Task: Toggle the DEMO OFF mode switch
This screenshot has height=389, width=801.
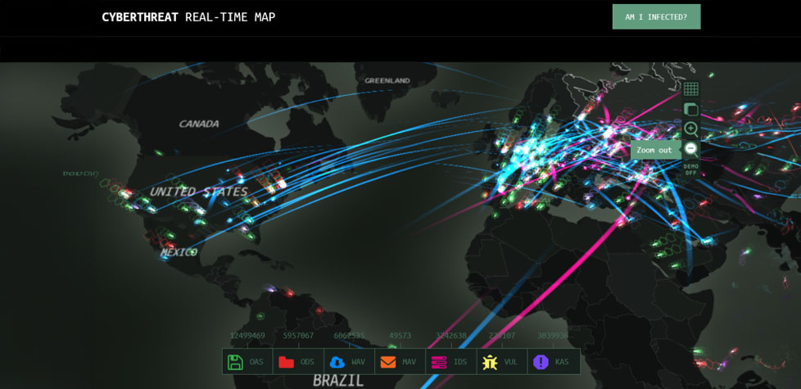Action: tap(690, 170)
